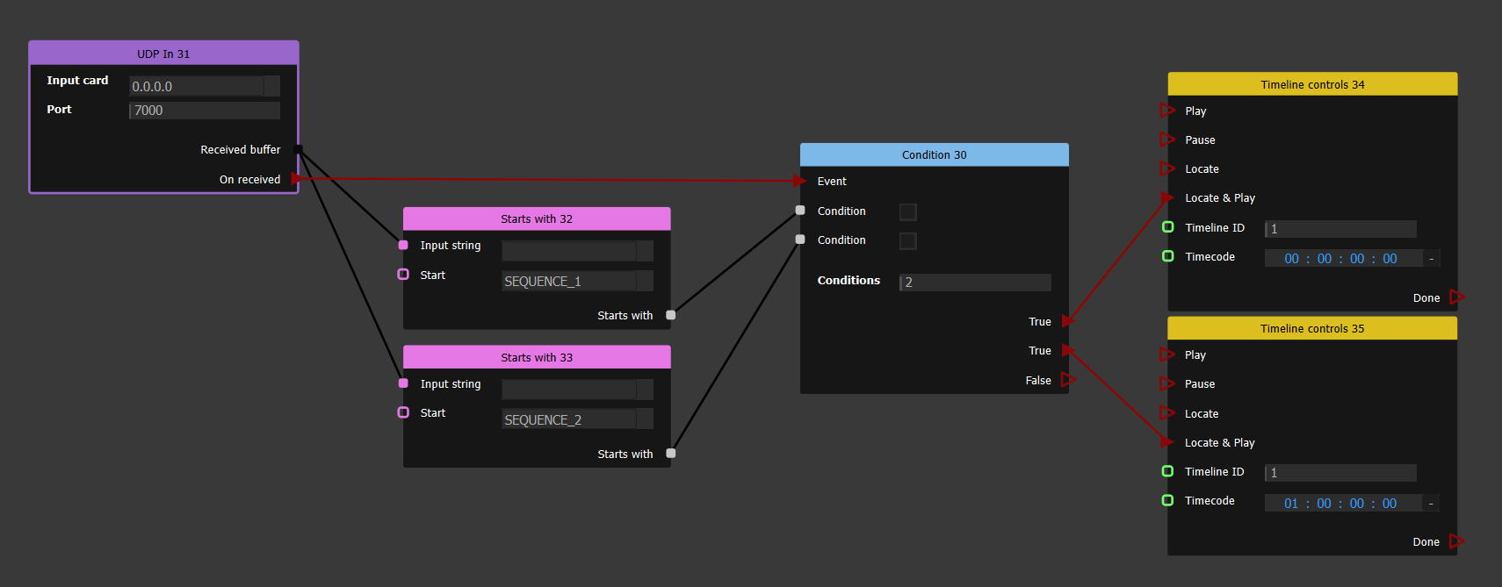This screenshot has height=587, width=1502.
Task: Click the Pause input pin on Timeline controls 35
Action: point(1167,384)
